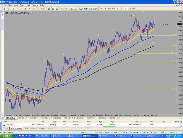The image size is (183, 138).
Task: Open the indicators list dropdown
Action: click(x=81, y=9)
